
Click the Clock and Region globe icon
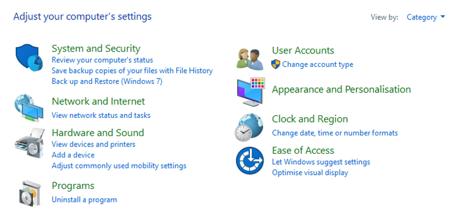(x=249, y=127)
